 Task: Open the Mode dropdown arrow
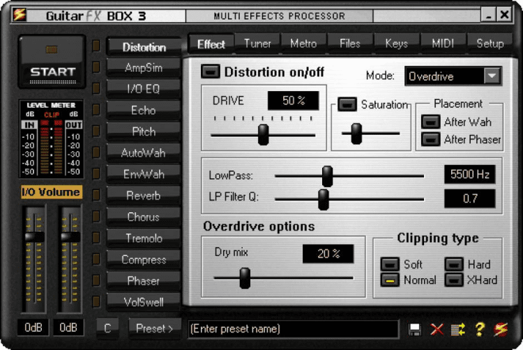(492, 76)
